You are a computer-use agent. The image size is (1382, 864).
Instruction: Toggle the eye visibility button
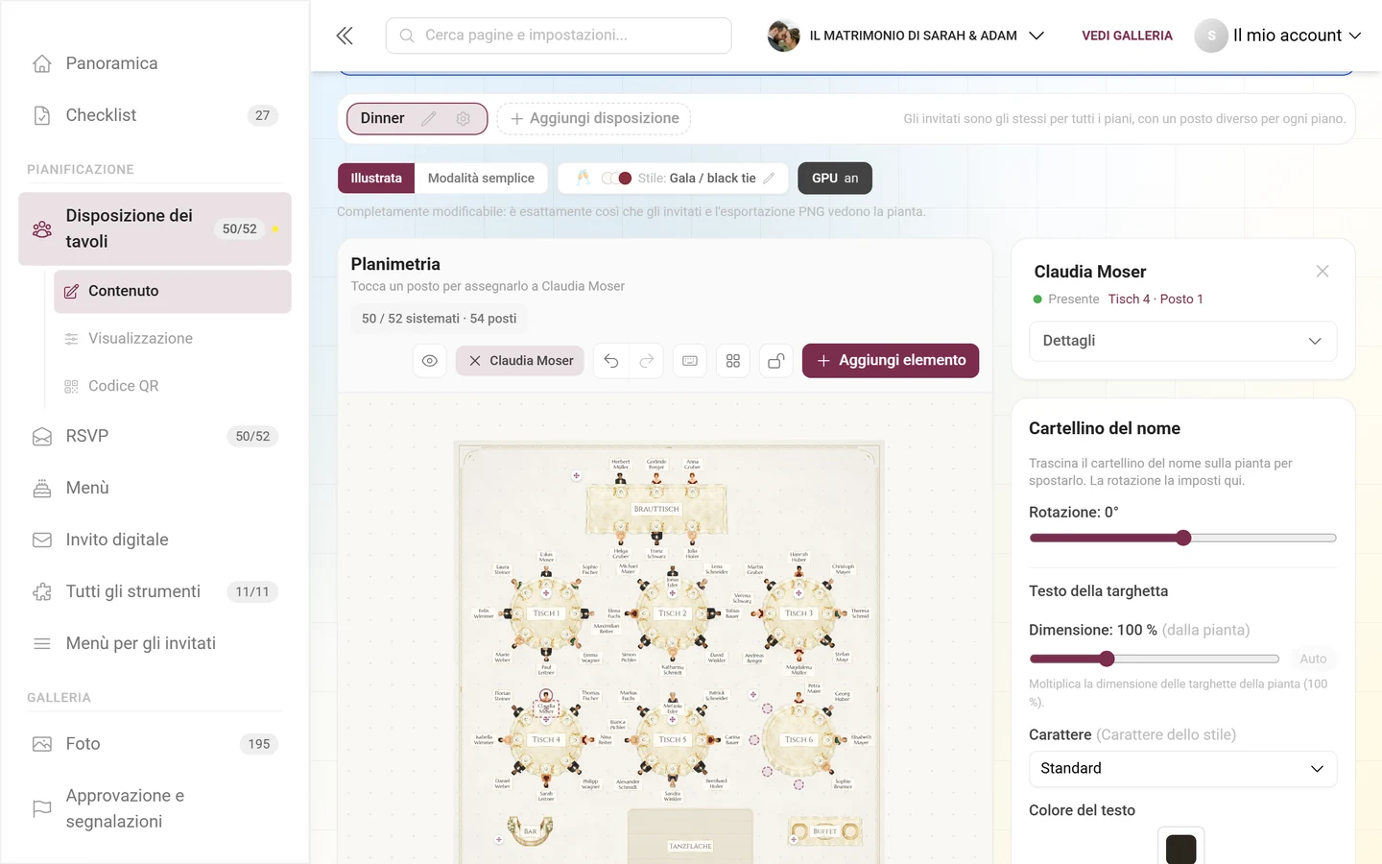430,361
